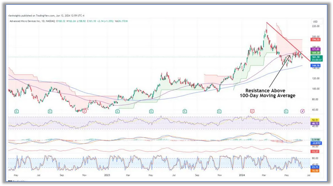
Task: Click the green earnings E marker for May 2022
Action: (x=17, y=111)
